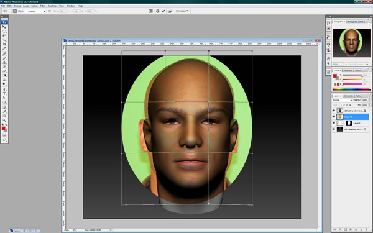Select the Pen tool
The image size is (373, 233).
pos(4,89)
